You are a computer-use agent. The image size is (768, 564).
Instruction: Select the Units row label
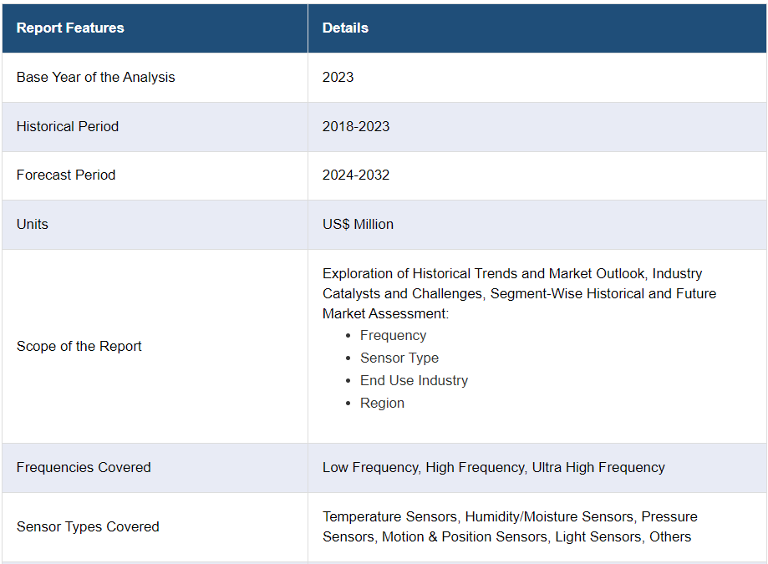pos(33,224)
